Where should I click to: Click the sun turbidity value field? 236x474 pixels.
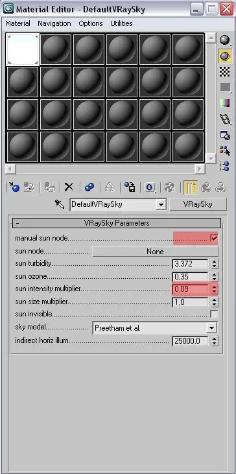pos(190,264)
